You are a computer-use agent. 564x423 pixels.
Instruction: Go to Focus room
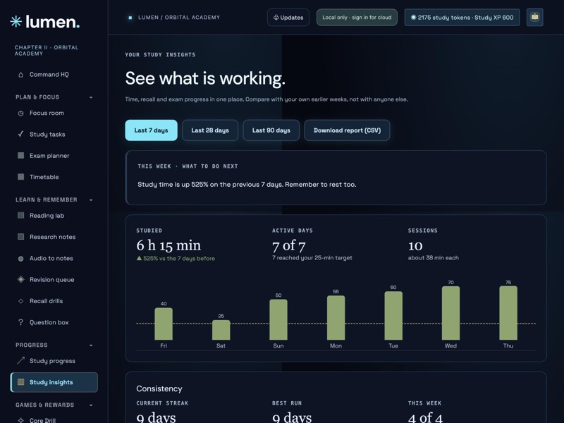click(54, 113)
